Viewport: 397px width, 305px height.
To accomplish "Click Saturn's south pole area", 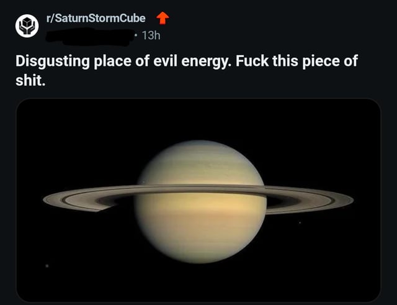I will pyautogui.click(x=201, y=257).
